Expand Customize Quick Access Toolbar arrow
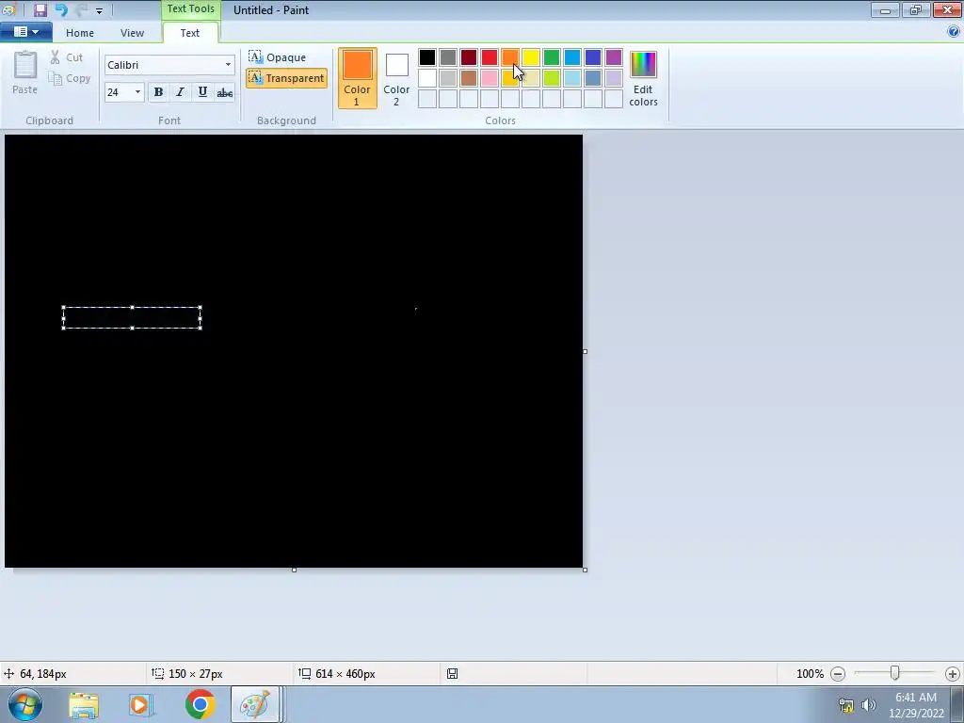 click(99, 10)
